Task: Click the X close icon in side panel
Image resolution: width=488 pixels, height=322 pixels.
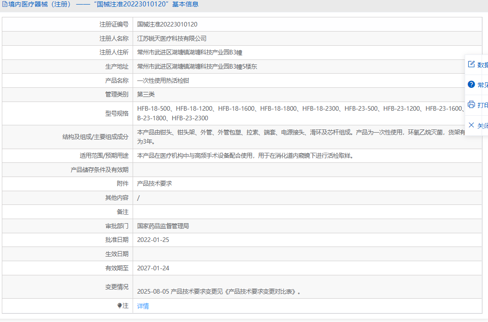Action: pyautogui.click(x=471, y=125)
